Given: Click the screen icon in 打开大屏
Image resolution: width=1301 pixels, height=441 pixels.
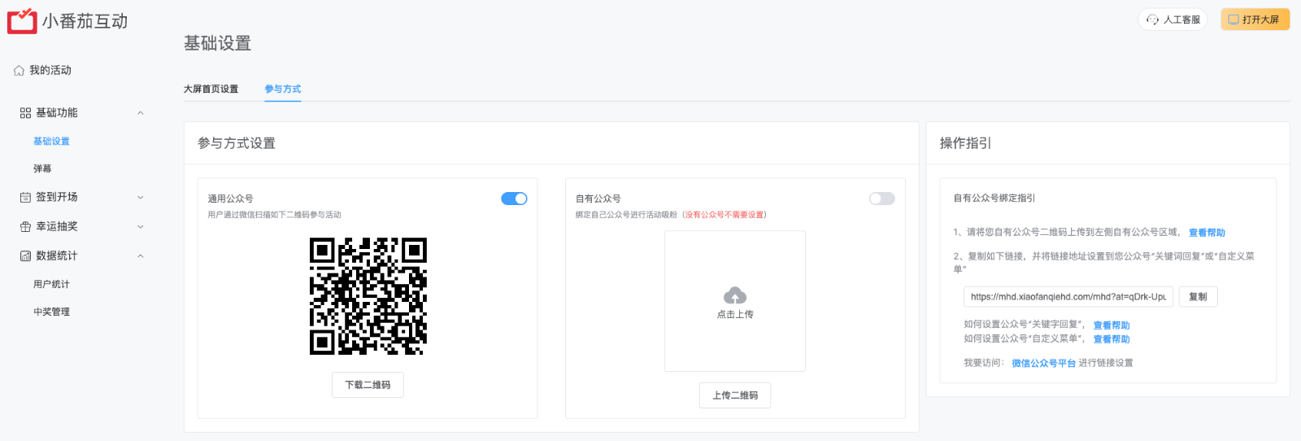Looking at the screenshot, I should (x=1234, y=20).
